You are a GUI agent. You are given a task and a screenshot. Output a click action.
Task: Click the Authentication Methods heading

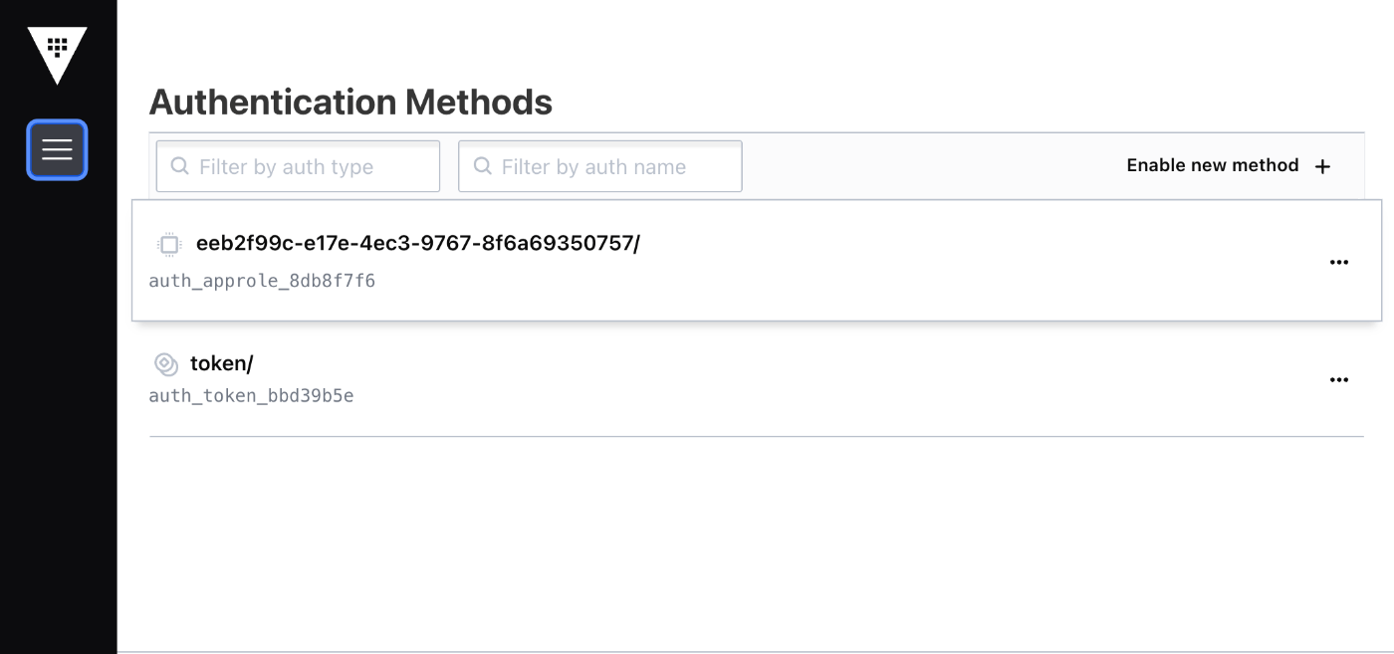pyautogui.click(x=350, y=102)
